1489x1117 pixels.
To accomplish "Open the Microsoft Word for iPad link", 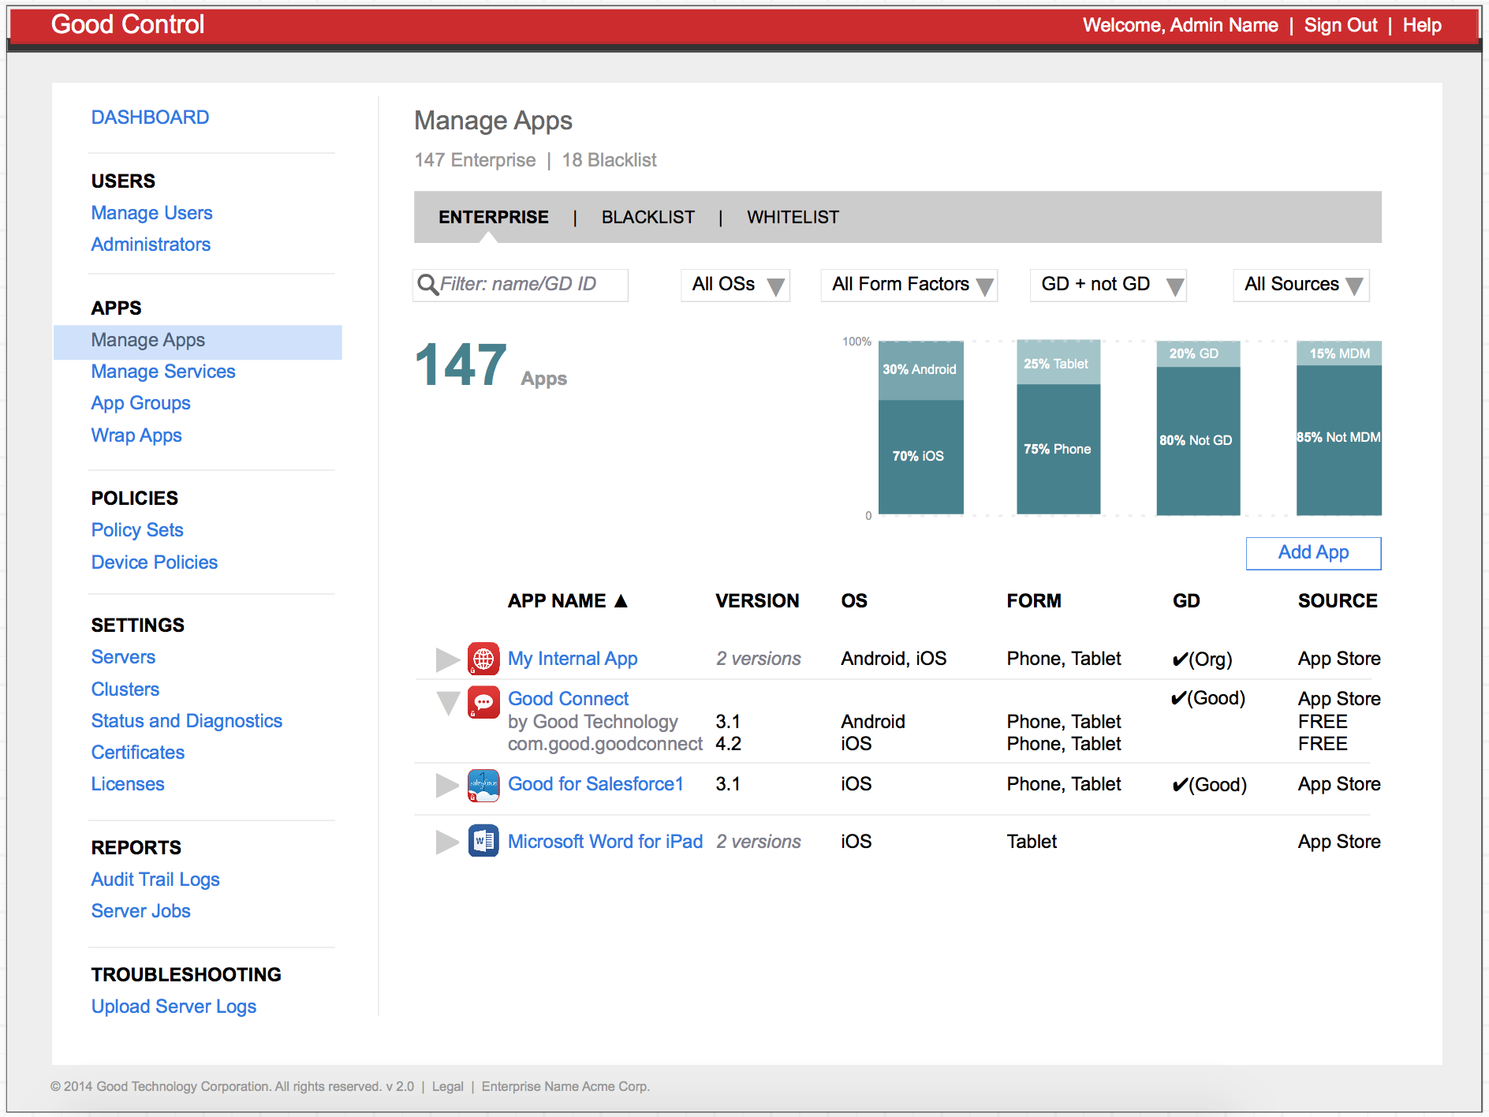I will click(605, 842).
